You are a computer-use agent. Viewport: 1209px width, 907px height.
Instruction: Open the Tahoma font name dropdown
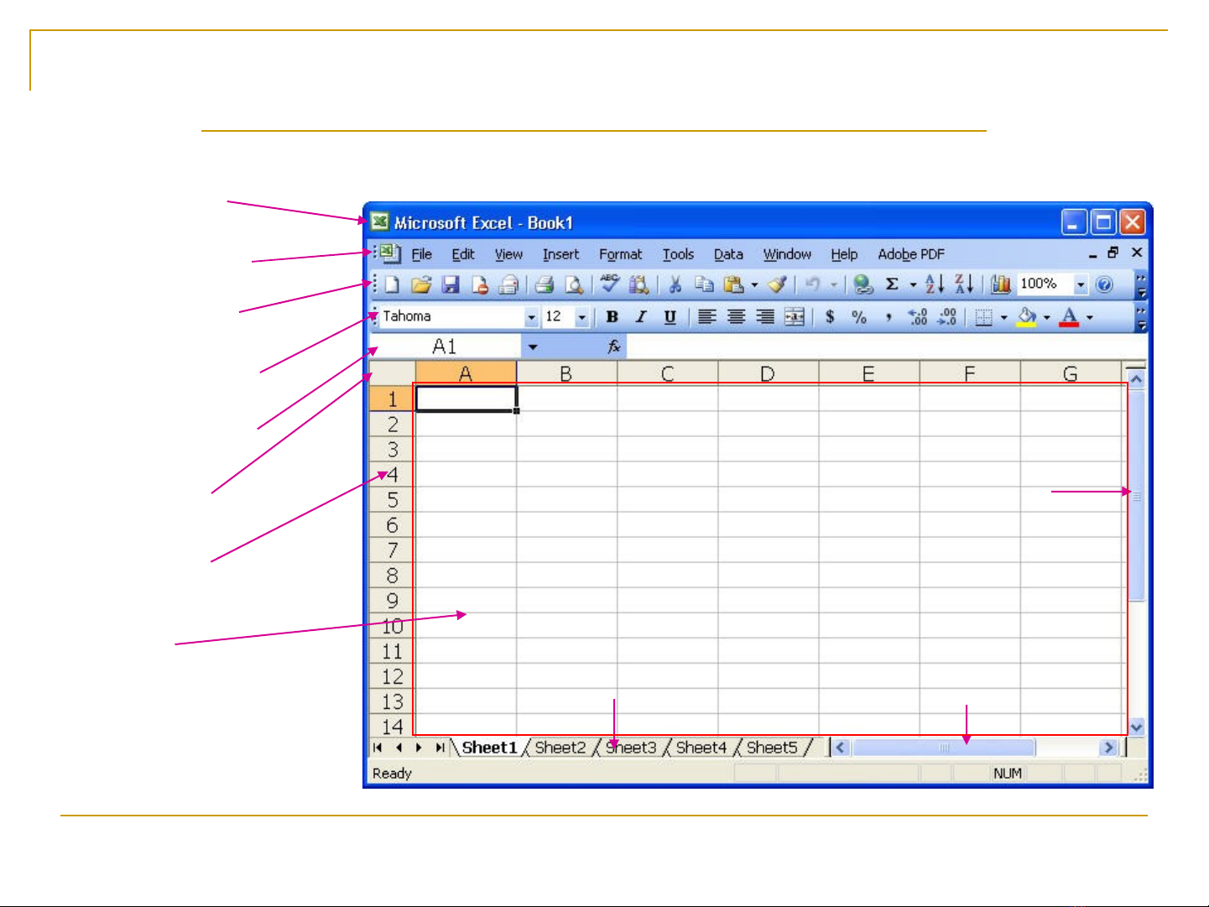coord(531,317)
